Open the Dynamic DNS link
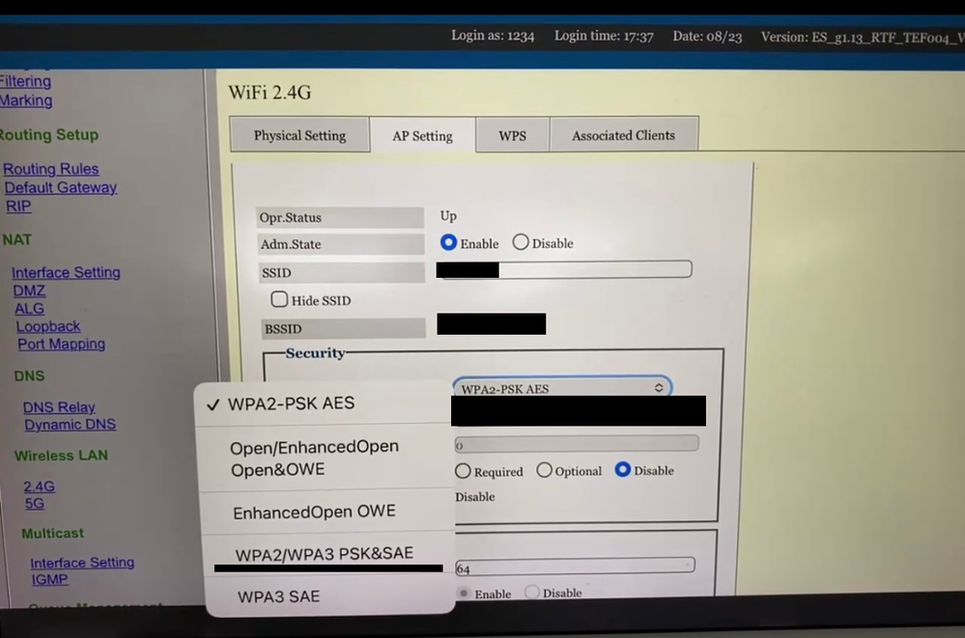The width and height of the screenshot is (965, 638). [x=70, y=425]
